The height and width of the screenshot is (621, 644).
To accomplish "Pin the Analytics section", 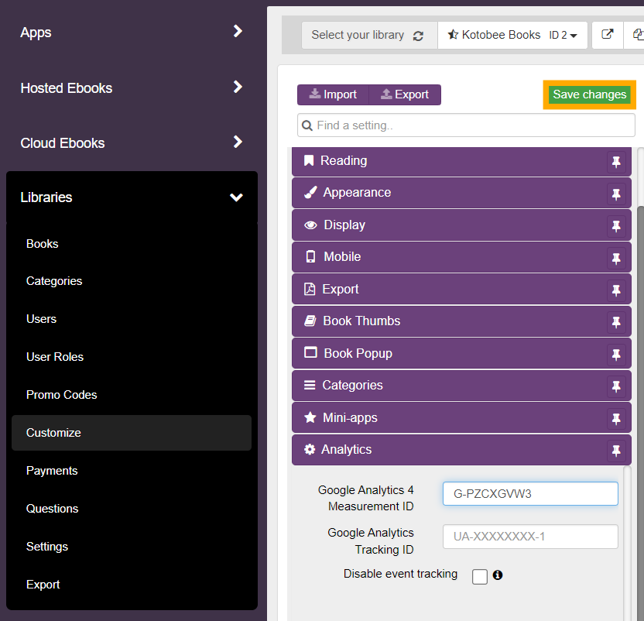I will pyautogui.click(x=616, y=451).
